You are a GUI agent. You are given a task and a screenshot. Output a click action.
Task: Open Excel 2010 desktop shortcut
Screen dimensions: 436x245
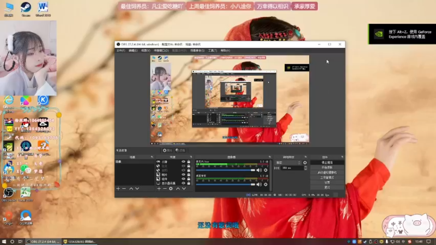26,194
